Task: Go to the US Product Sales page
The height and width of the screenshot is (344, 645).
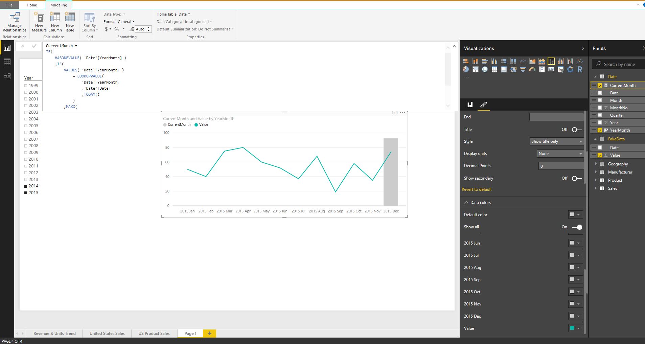Action: coord(154,334)
